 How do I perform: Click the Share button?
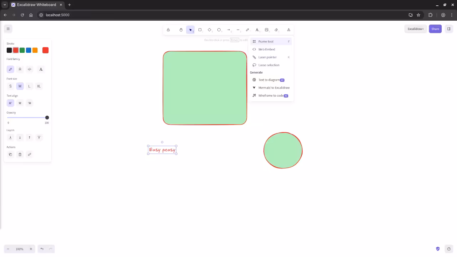tap(435, 29)
